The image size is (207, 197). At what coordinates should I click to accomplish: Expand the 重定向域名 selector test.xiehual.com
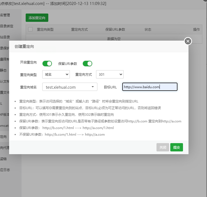click(x=70, y=87)
